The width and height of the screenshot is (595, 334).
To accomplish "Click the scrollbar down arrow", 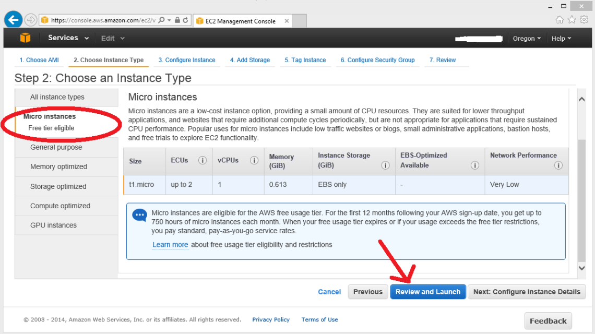I will pyautogui.click(x=582, y=268).
